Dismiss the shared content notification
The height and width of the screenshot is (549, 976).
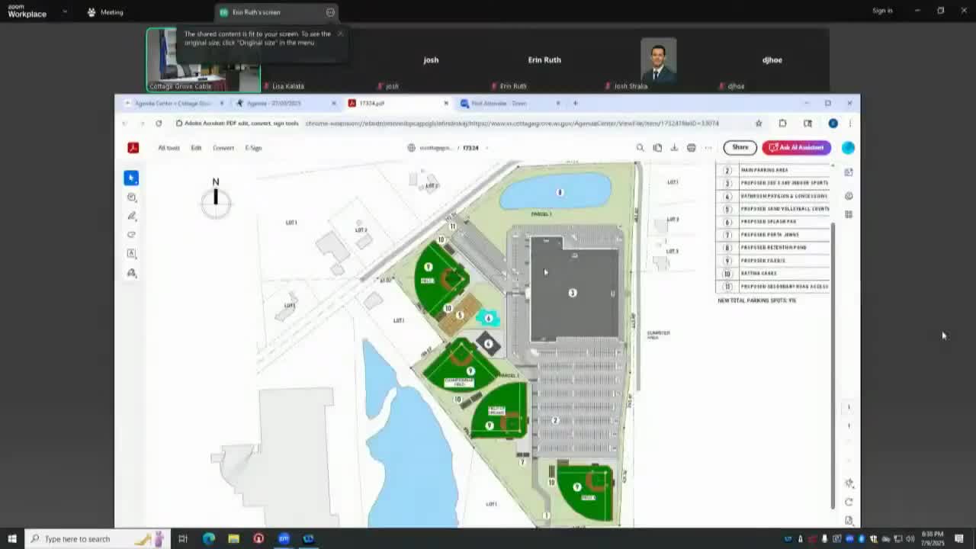click(340, 34)
